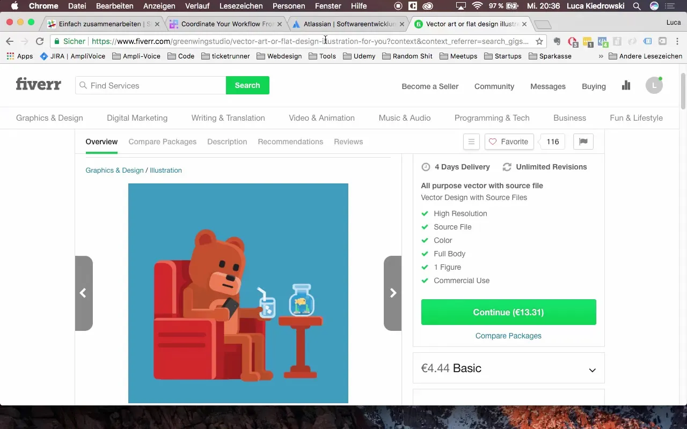Open the Apple menu
This screenshot has width=687, height=429.
click(x=14, y=6)
